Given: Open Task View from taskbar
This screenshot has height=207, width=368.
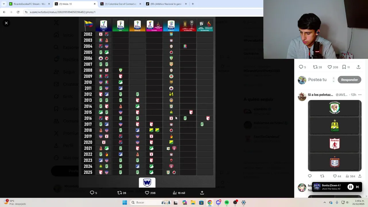Looking at the screenshot, I should click(x=176, y=202).
